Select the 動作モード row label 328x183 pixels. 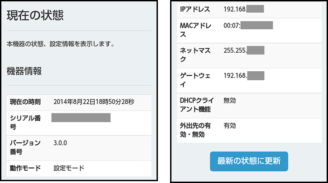click(25, 168)
